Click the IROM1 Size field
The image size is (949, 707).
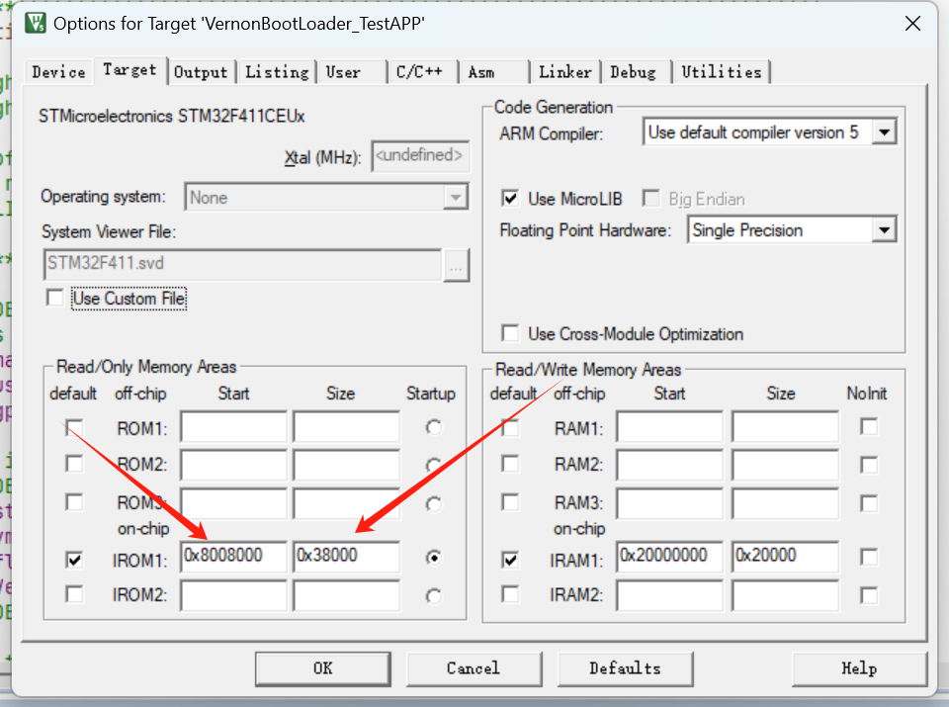pyautogui.click(x=346, y=557)
